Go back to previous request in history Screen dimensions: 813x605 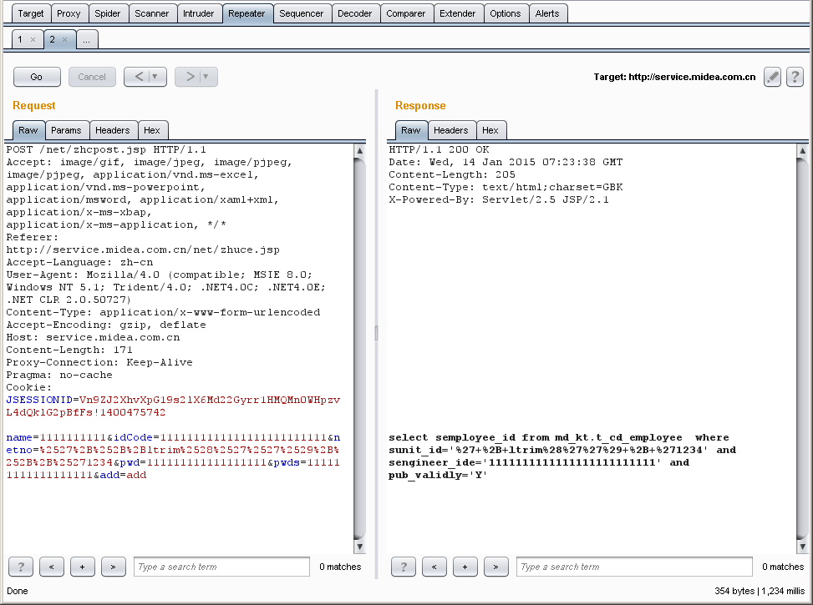click(139, 77)
